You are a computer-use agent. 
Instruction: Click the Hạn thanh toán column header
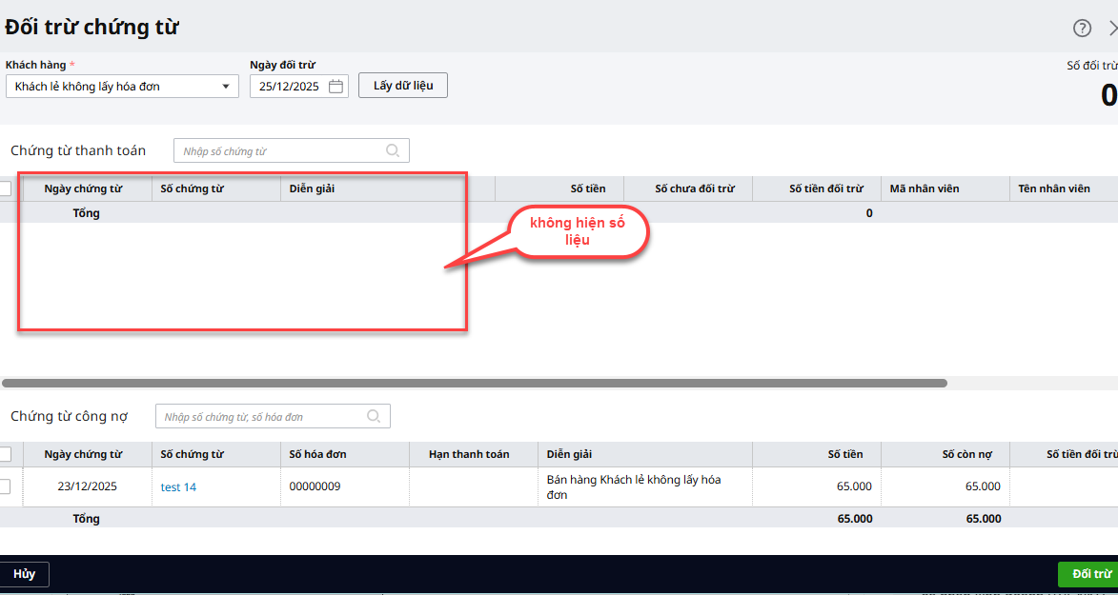click(x=471, y=454)
